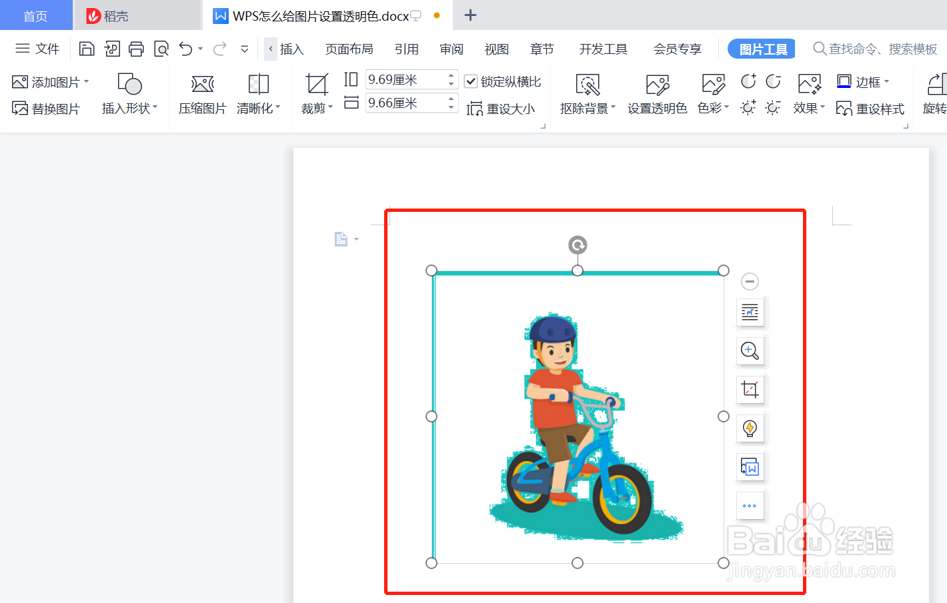Click the Print icon
The image size is (947, 603).
[x=137, y=49]
